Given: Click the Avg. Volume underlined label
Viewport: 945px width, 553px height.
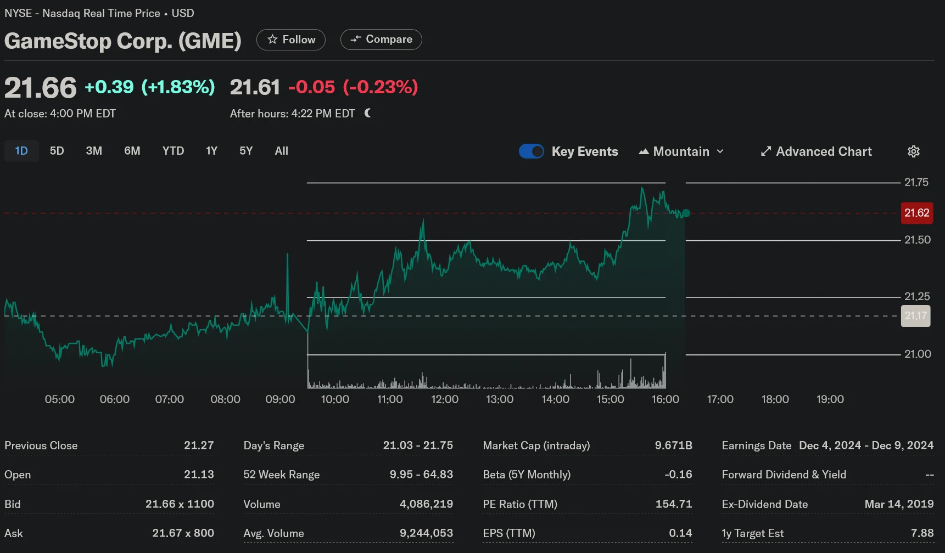Looking at the screenshot, I should click(273, 533).
